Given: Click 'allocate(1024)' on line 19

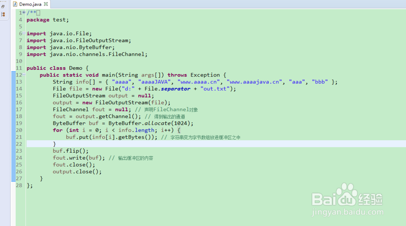Looking at the screenshot, I should click(x=167, y=123).
